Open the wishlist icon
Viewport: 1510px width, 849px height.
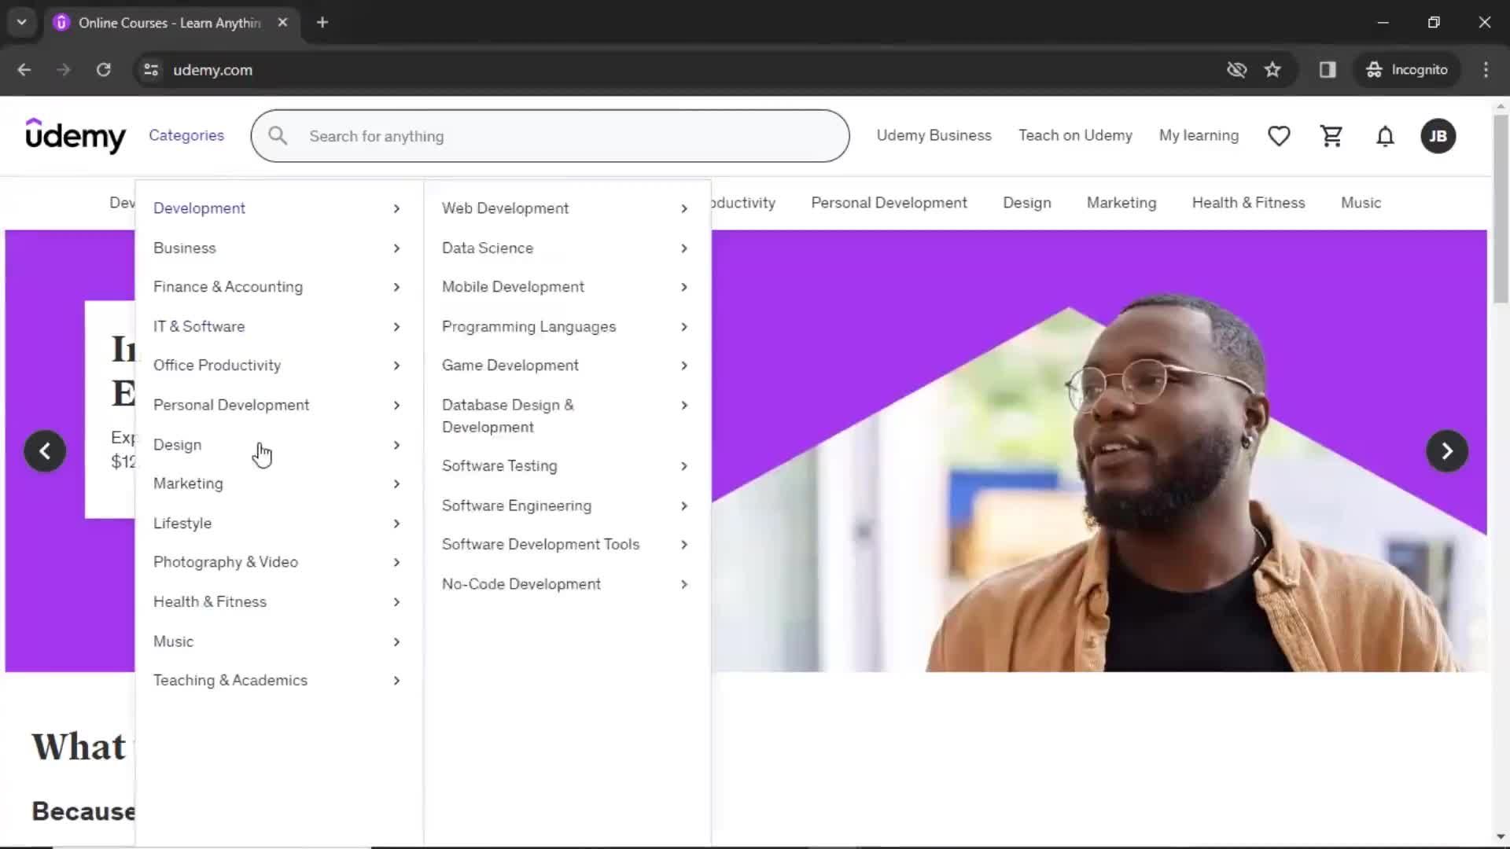point(1280,136)
